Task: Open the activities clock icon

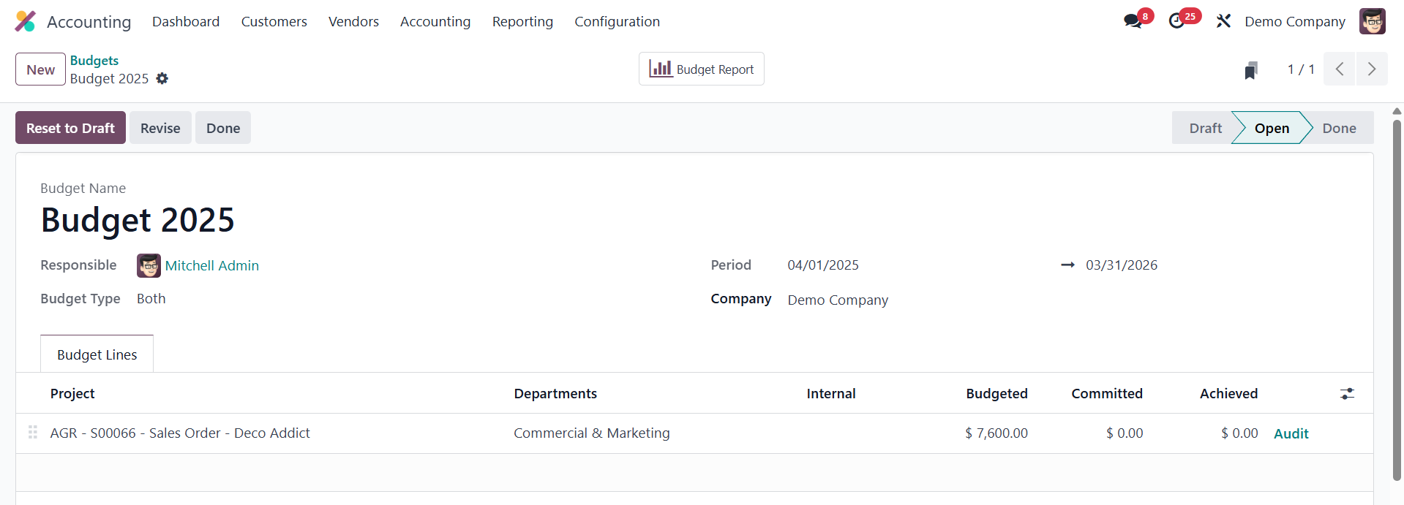Action: point(1176,21)
